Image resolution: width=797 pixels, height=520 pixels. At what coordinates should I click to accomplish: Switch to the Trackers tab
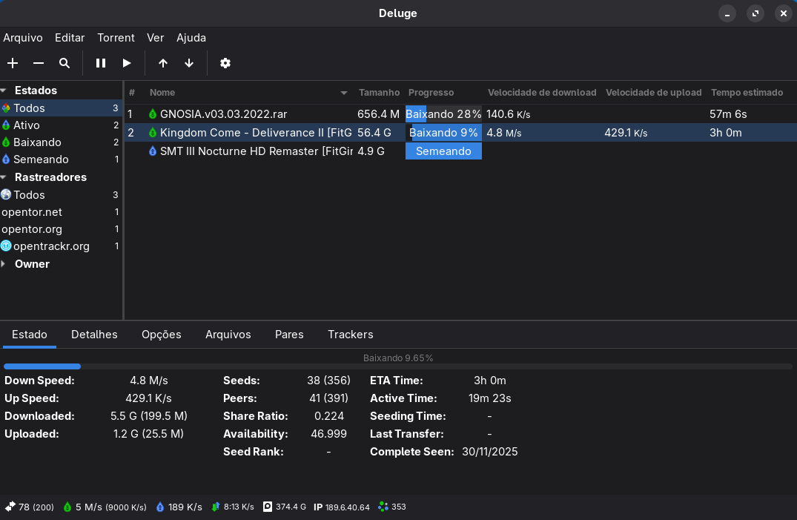(350, 335)
